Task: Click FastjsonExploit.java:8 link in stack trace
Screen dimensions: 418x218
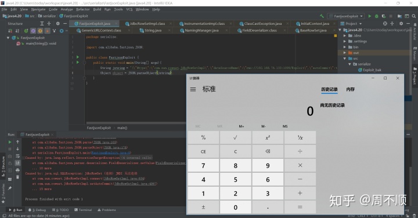Action: click(x=111, y=153)
